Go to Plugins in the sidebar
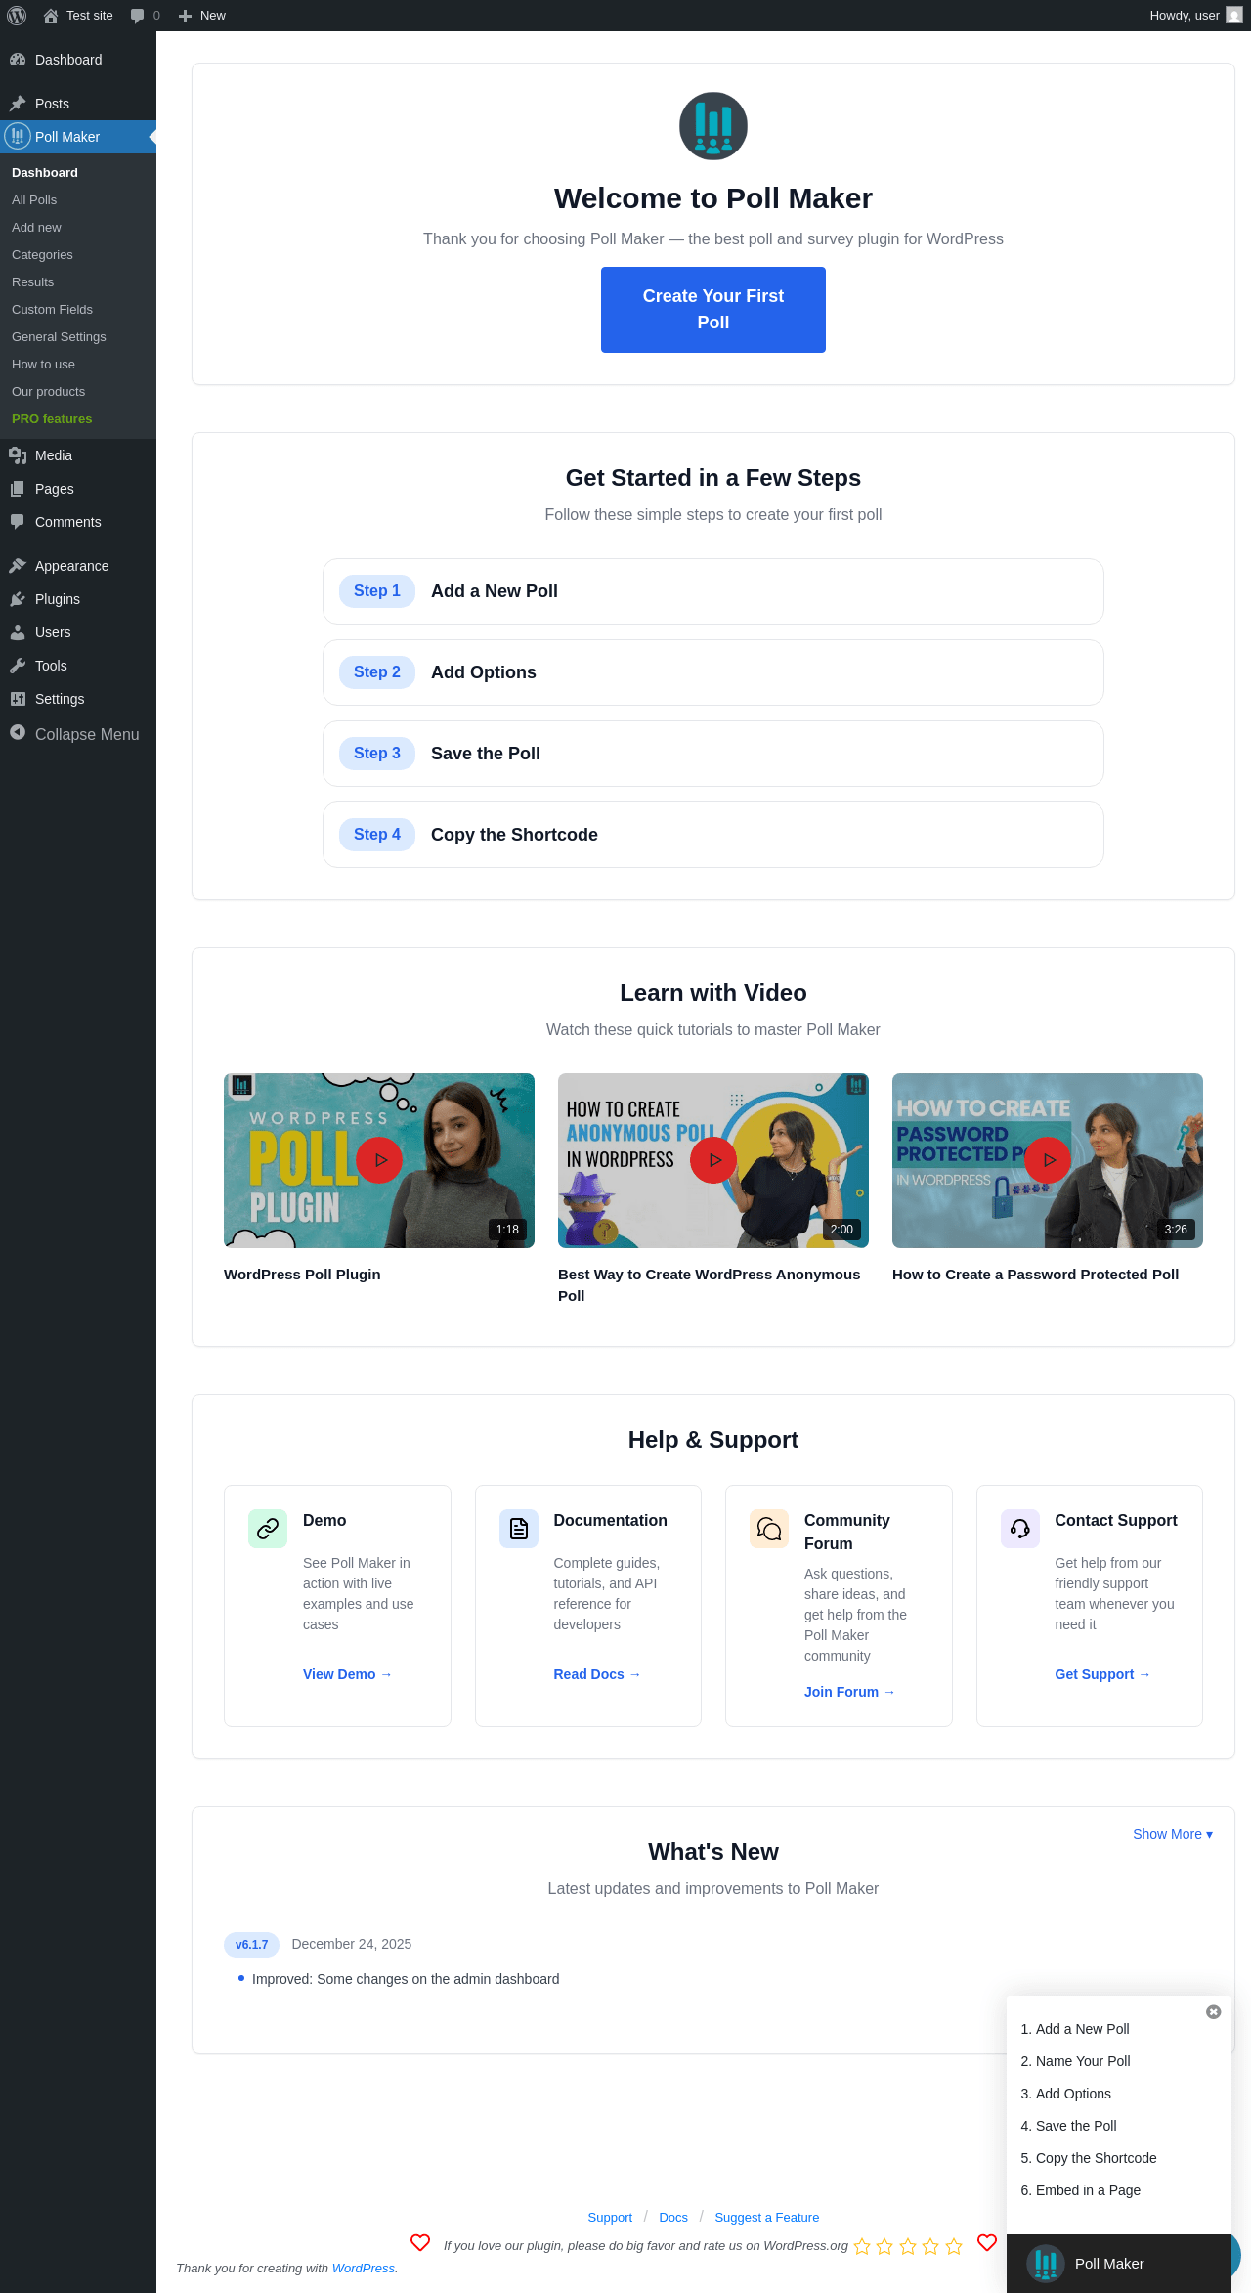The height and width of the screenshot is (2293, 1251). [78, 599]
